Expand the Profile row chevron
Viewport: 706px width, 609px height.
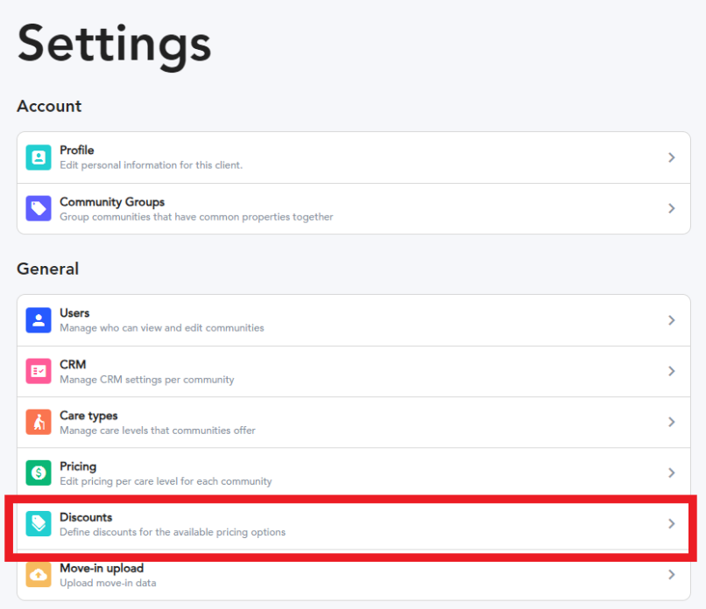[x=671, y=157]
